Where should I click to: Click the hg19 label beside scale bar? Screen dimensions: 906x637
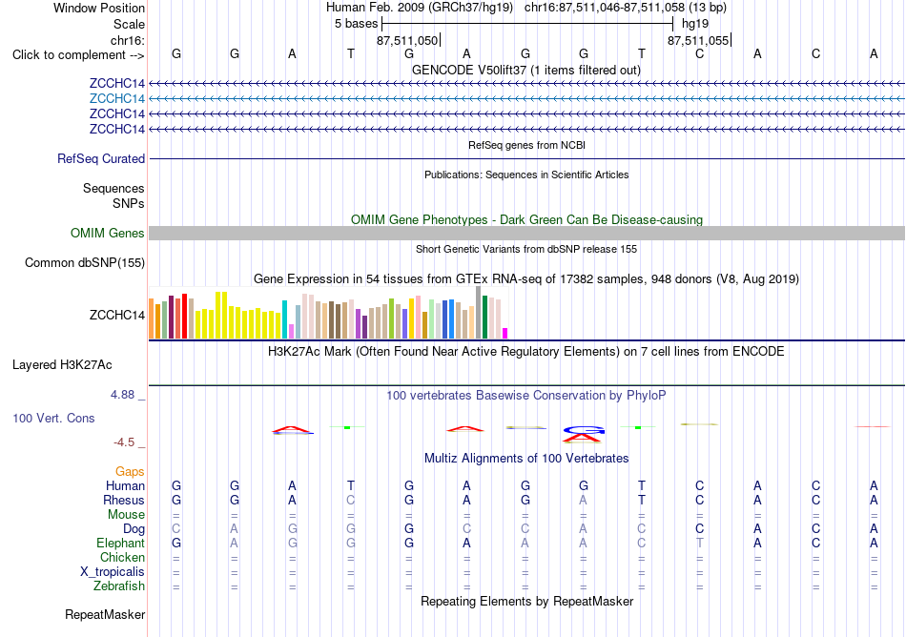click(x=695, y=24)
